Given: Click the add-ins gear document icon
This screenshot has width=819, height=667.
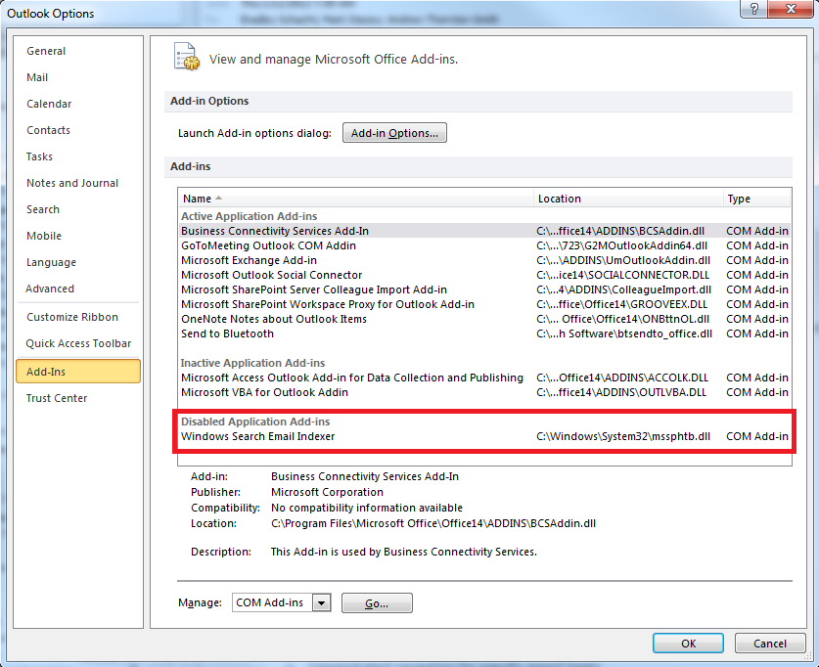Looking at the screenshot, I should (187, 57).
